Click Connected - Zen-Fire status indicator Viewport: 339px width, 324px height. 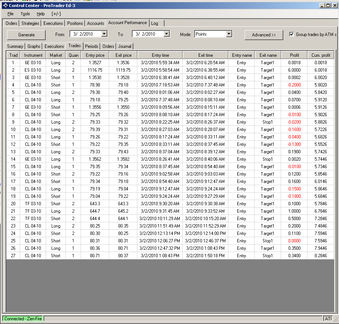(23, 318)
